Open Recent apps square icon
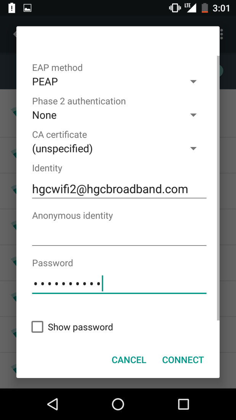Screen dimensions: 236x420 183,404
